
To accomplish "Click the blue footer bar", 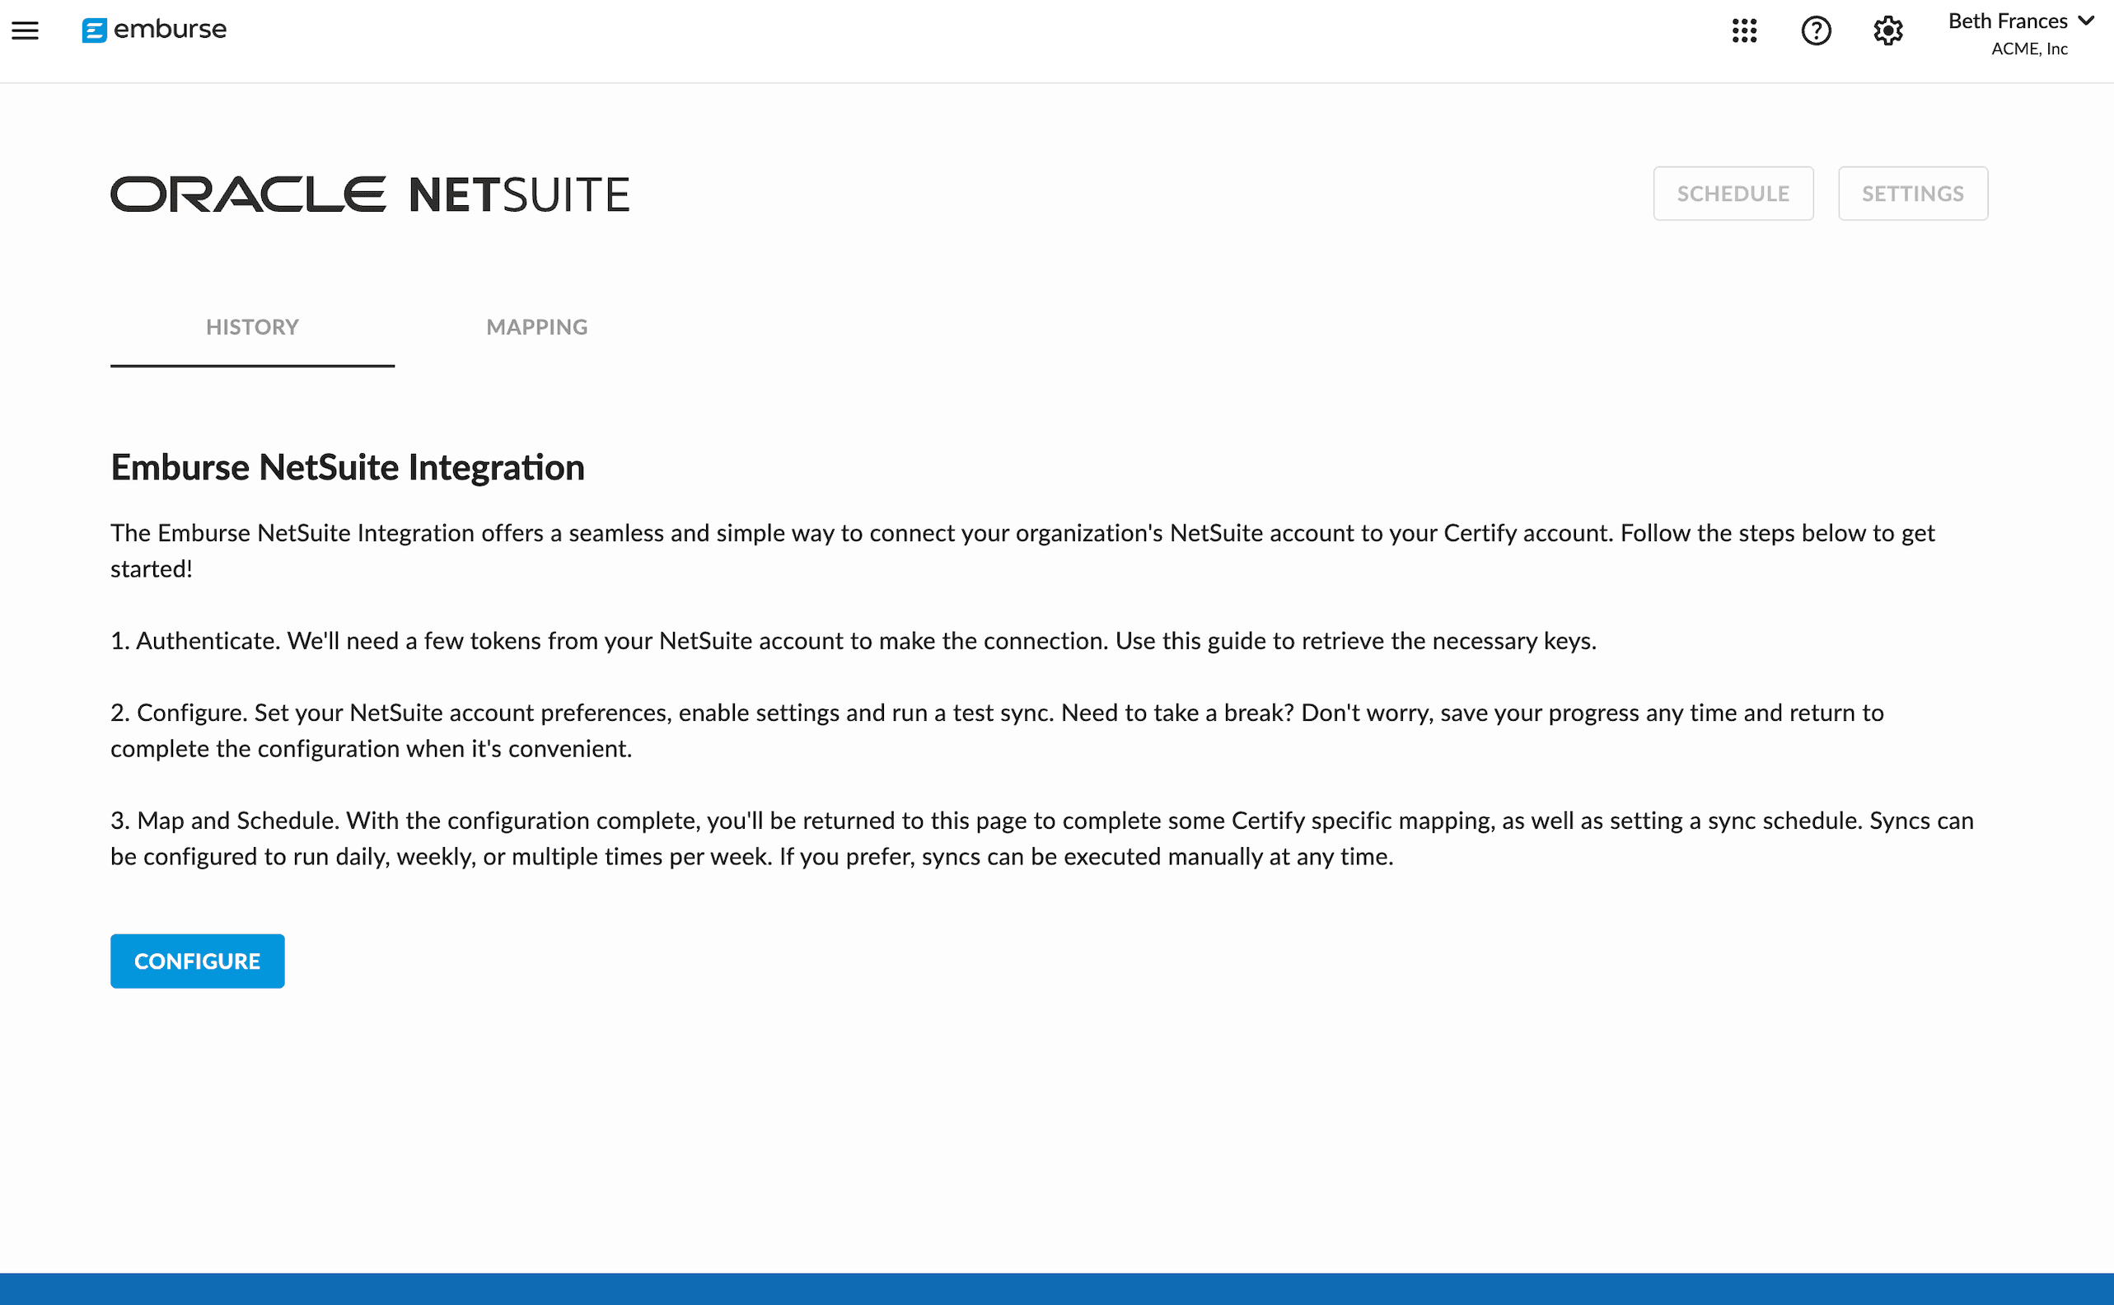I will click(x=1056, y=1289).
